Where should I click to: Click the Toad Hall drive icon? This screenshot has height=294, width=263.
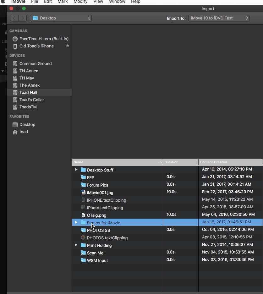click(x=15, y=92)
